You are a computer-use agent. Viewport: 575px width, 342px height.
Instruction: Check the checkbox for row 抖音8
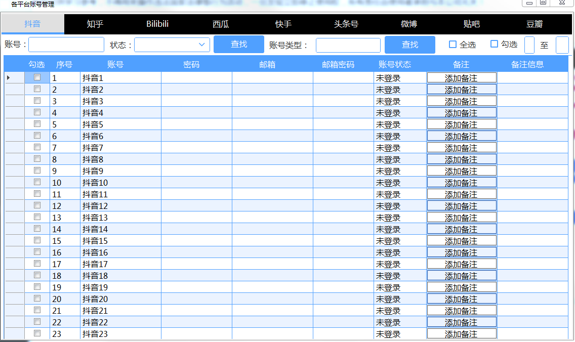(37, 159)
